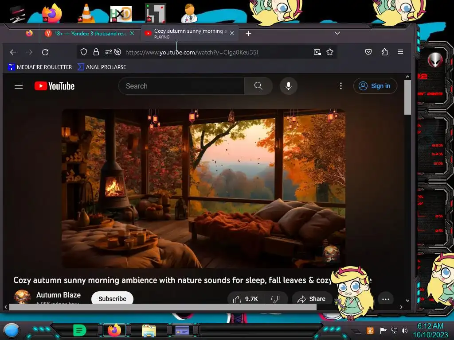Open the Autumn Blaze channel avatar
Image resolution: width=454 pixels, height=340 pixels.
[22, 297]
